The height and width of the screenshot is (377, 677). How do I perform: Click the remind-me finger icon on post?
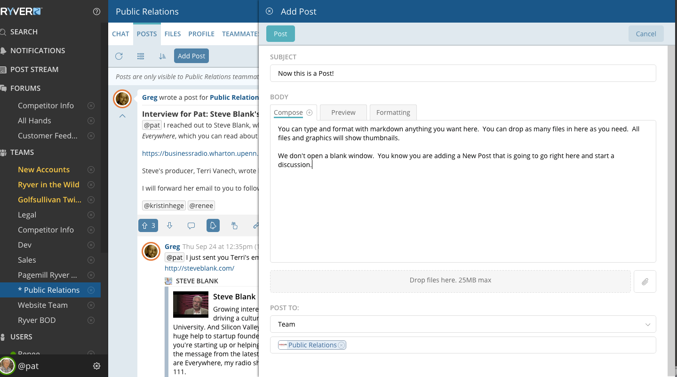click(x=234, y=225)
